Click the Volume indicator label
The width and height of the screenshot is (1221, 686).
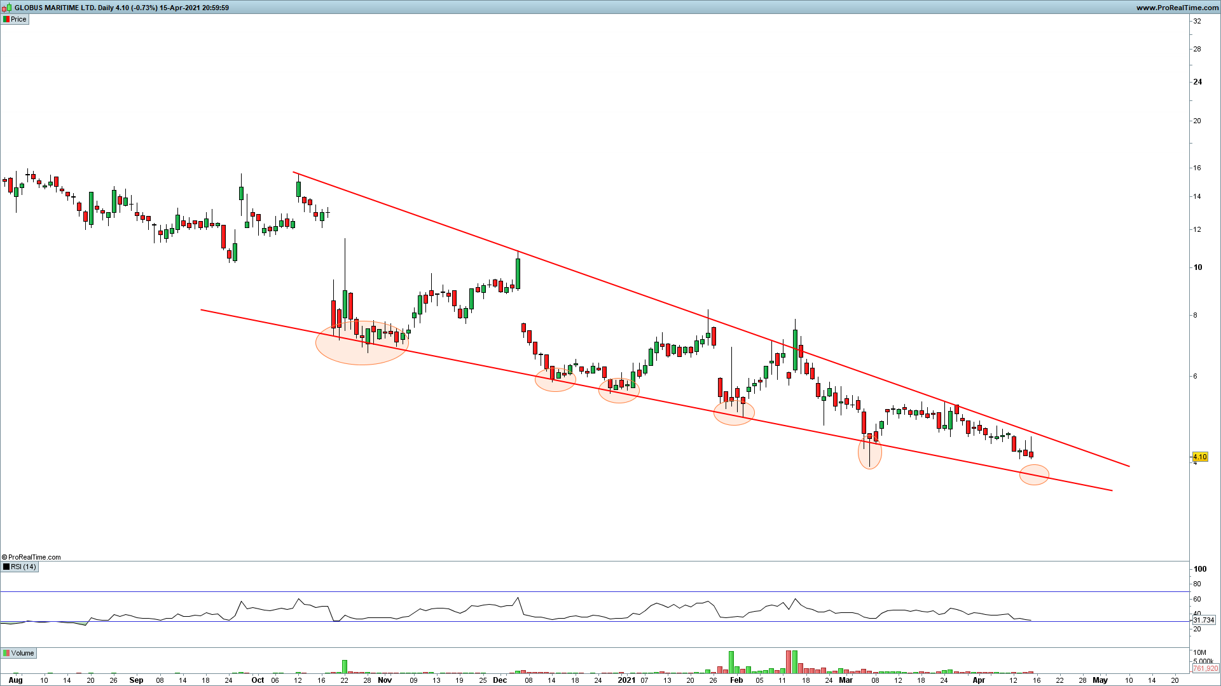(22, 653)
